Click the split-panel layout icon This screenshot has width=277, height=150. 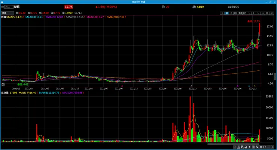pos(253,147)
